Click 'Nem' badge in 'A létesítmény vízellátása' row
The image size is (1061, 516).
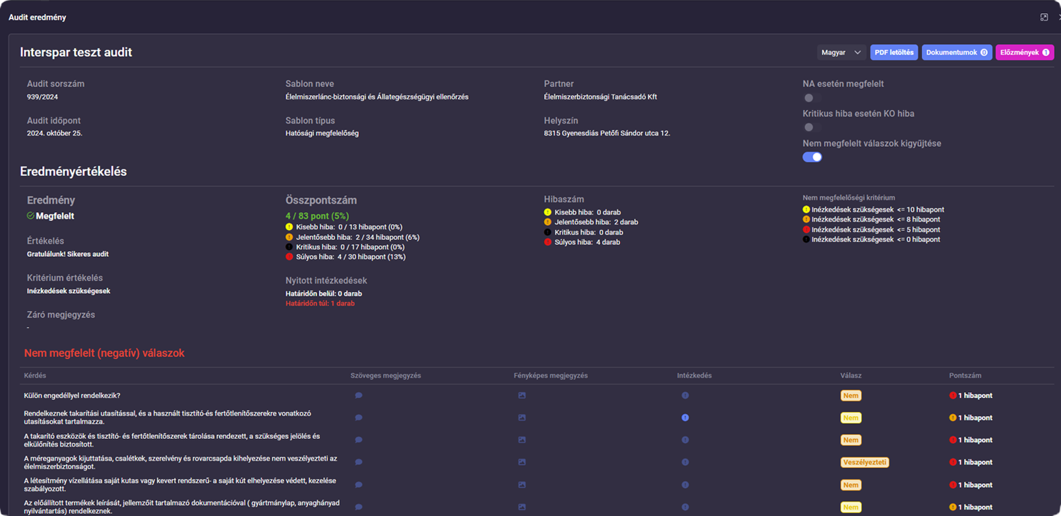(851, 485)
